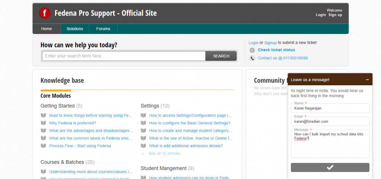Click book icon beside advantages and disadvantages article
Screen dimensions: 381x179
[43, 130]
